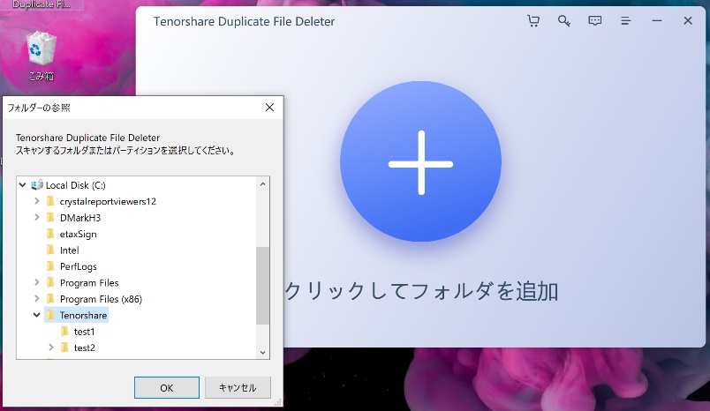Confirm folder selection with OK
The image size is (710, 411).
(167, 387)
